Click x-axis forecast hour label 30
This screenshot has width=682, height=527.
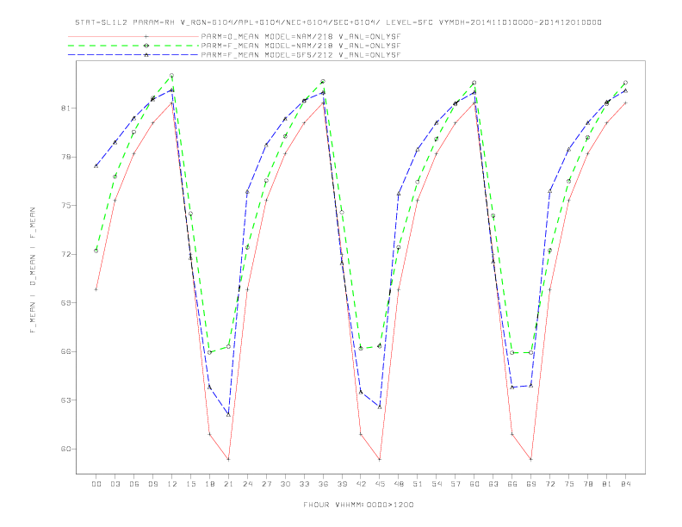click(x=285, y=484)
